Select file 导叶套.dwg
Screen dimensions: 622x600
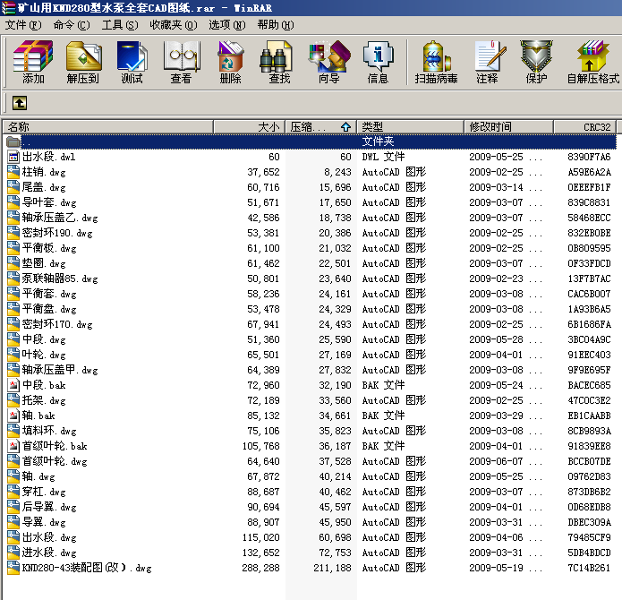pos(49,202)
